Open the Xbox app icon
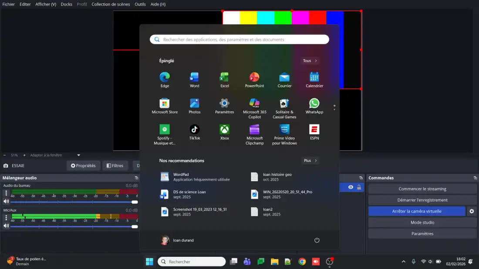The image size is (479, 269). click(224, 129)
